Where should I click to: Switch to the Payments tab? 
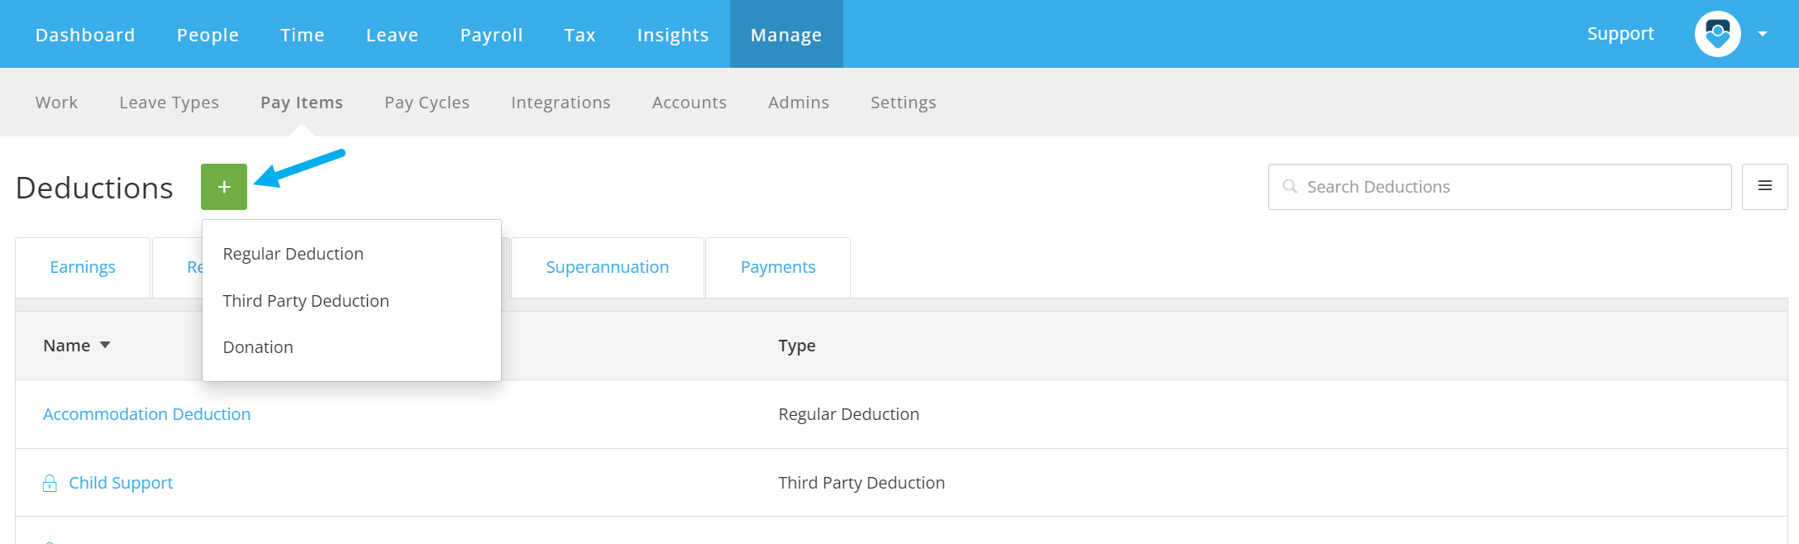[778, 268]
